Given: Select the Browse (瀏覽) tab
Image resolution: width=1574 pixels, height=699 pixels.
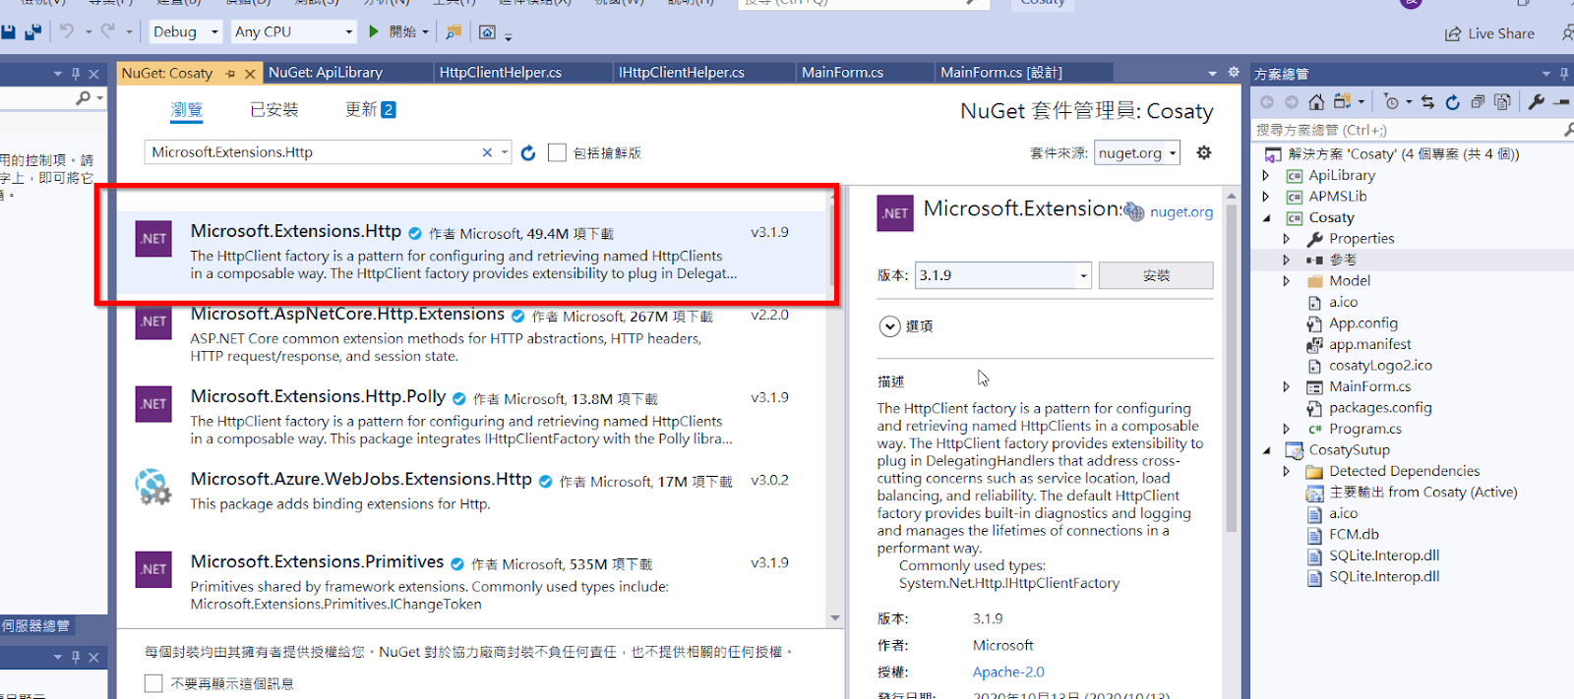Looking at the screenshot, I should (187, 110).
